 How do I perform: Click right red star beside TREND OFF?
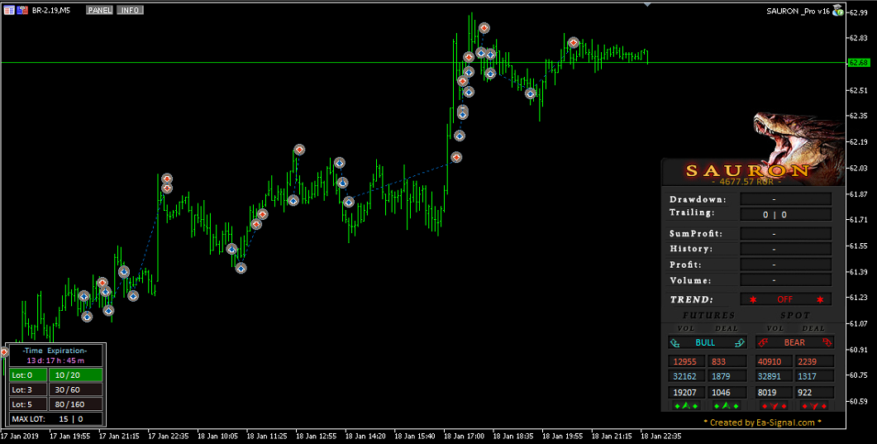pos(820,300)
